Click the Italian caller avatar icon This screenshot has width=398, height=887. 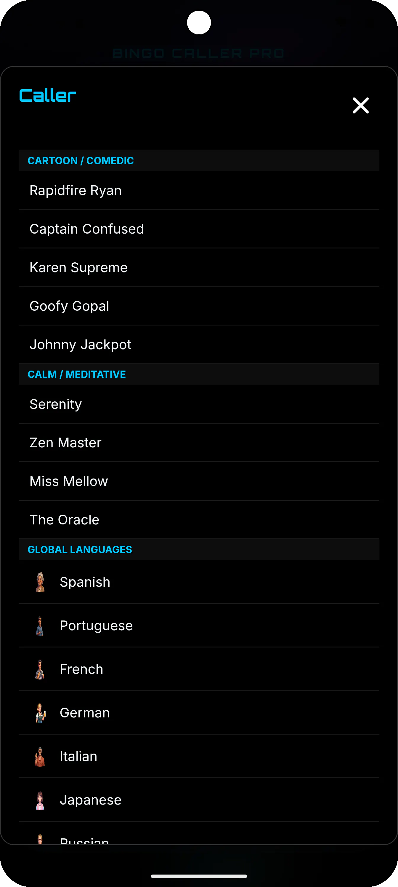(40, 756)
